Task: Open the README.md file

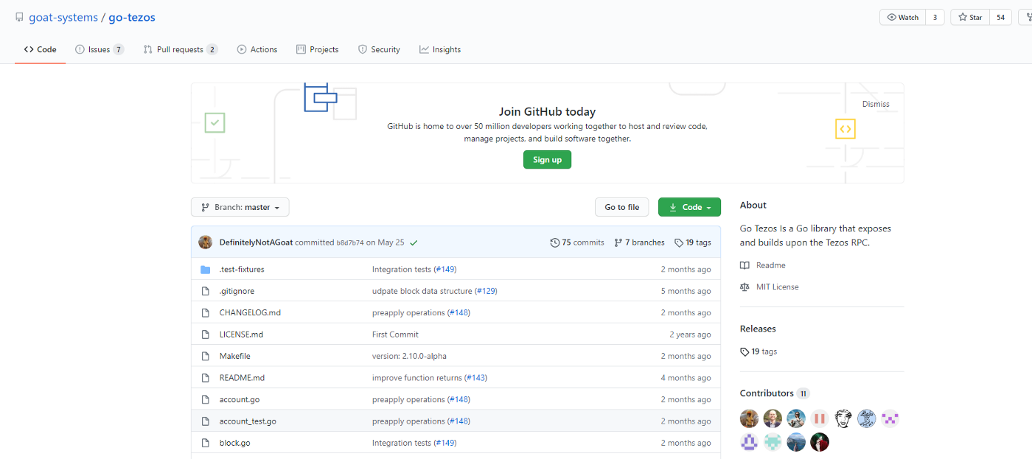Action: click(x=242, y=378)
